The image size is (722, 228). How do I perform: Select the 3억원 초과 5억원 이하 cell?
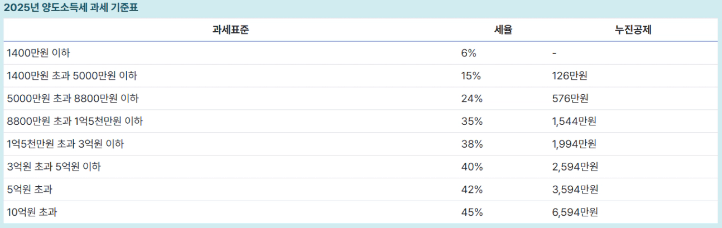point(230,167)
